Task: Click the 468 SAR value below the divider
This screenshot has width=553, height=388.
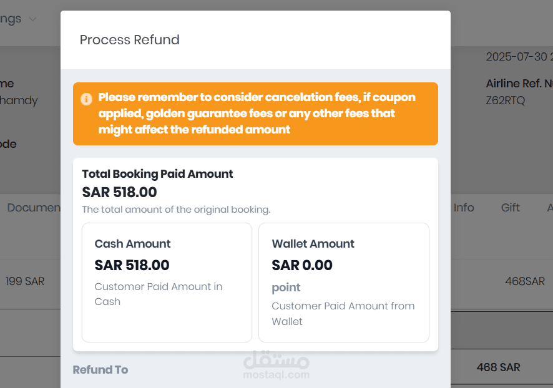Action: click(x=499, y=367)
